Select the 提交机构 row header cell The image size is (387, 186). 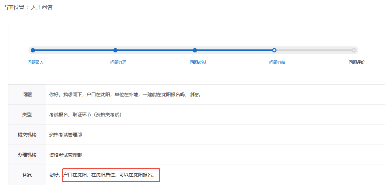(x=27, y=135)
